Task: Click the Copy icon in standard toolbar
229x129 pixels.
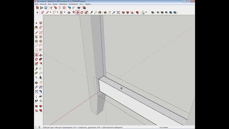Action: point(55,8)
